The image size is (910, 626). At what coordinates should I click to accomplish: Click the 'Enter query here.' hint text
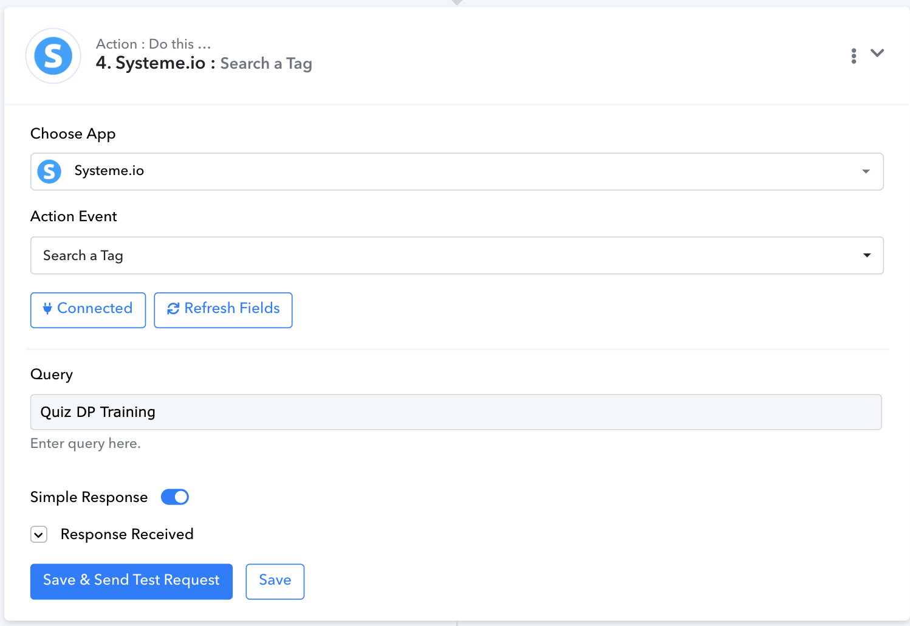click(86, 444)
